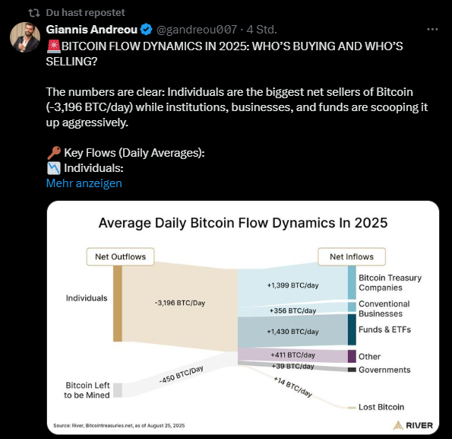Open the 4 Std. timestamp link

tap(262, 30)
